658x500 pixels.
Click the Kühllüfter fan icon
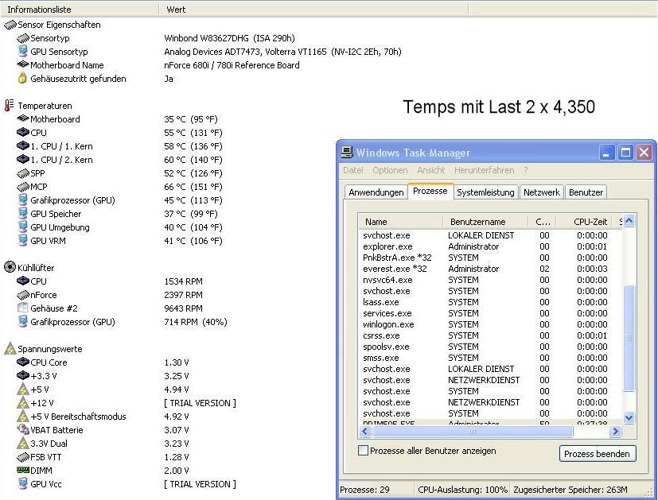coord(10,267)
